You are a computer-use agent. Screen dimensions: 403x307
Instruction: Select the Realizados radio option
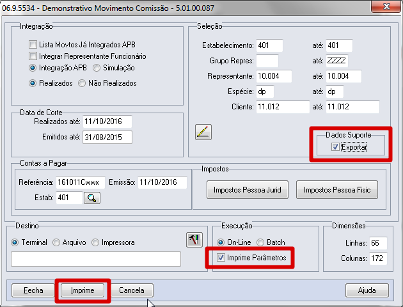coord(33,83)
